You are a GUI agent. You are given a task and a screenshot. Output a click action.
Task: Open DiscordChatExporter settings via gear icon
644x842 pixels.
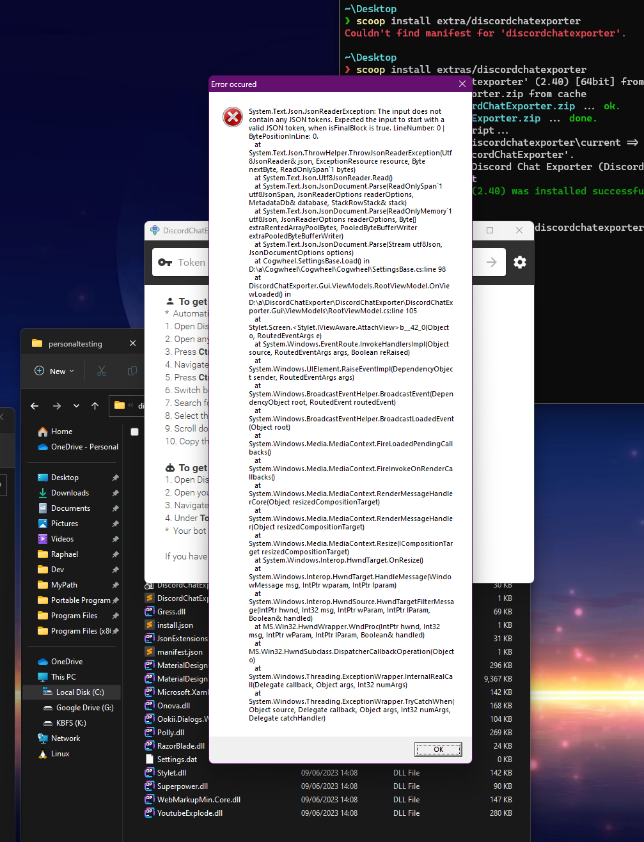pyautogui.click(x=519, y=262)
